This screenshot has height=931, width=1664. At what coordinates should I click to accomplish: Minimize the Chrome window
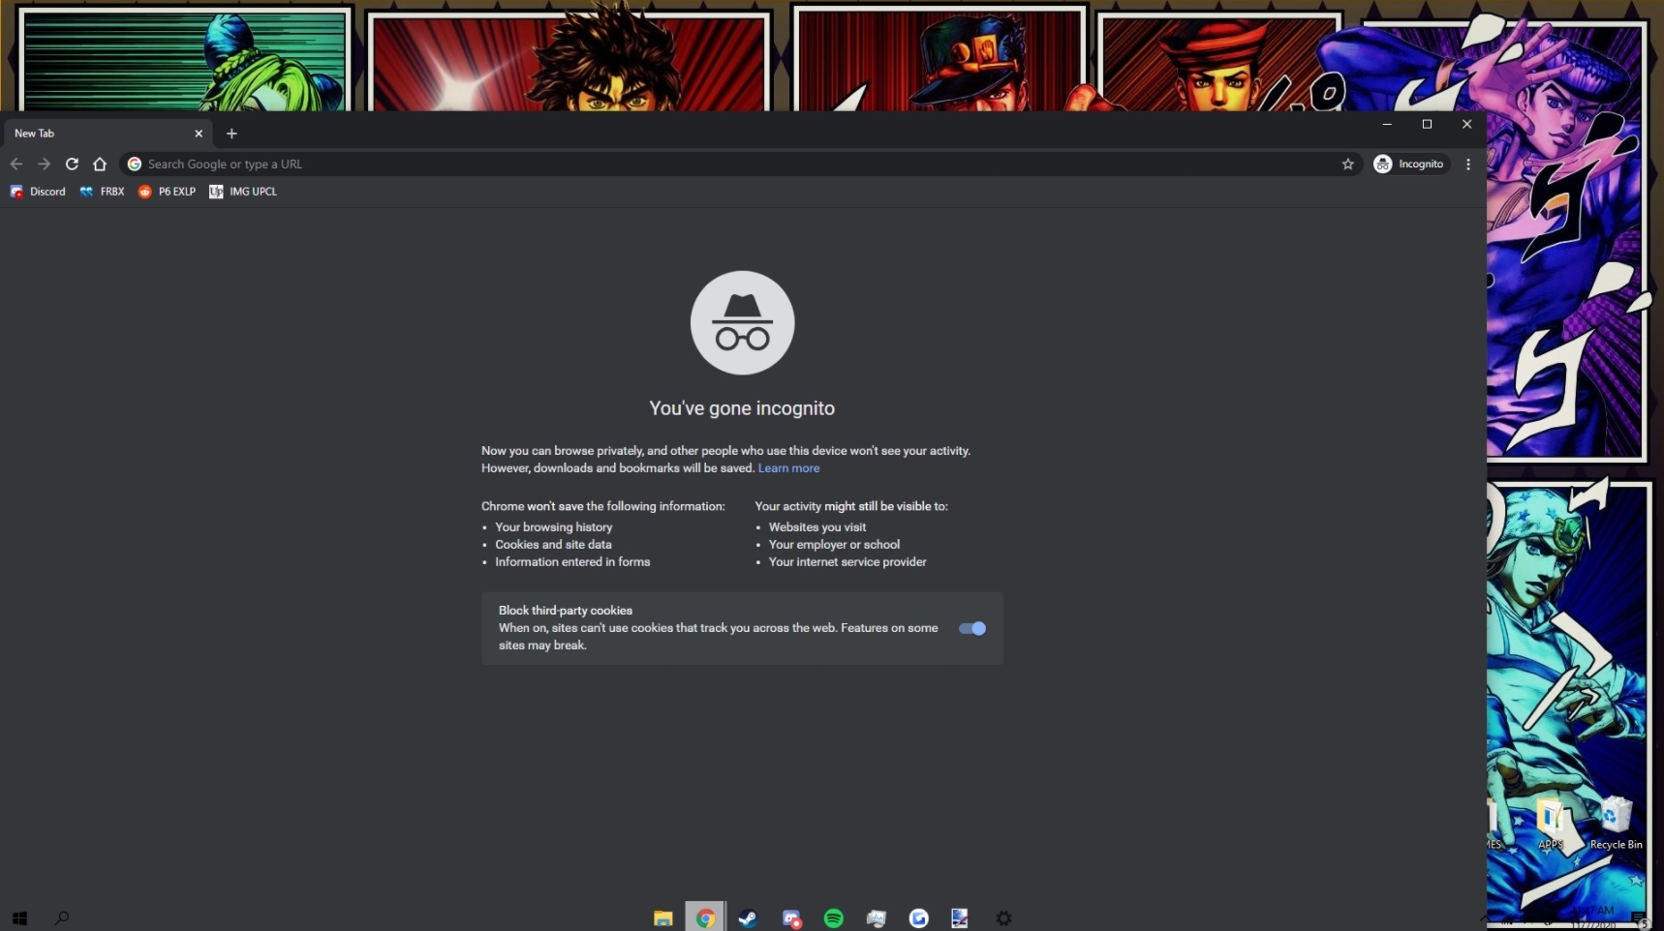click(1387, 124)
